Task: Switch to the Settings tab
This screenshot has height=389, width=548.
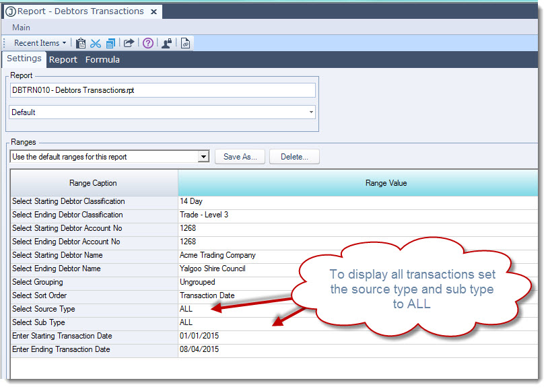Action: (24, 59)
